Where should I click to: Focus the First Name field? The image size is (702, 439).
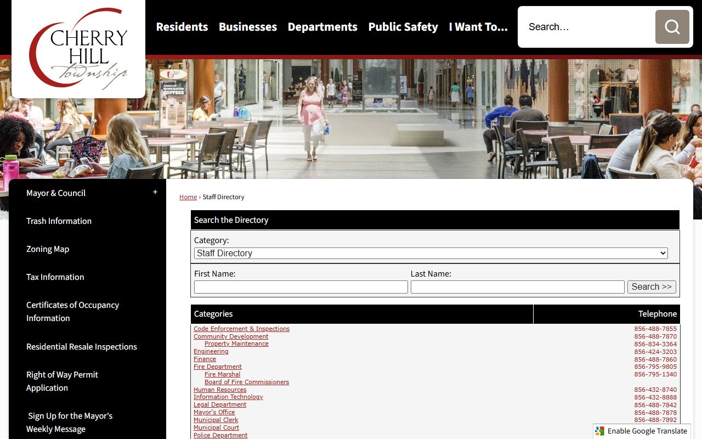pos(301,287)
